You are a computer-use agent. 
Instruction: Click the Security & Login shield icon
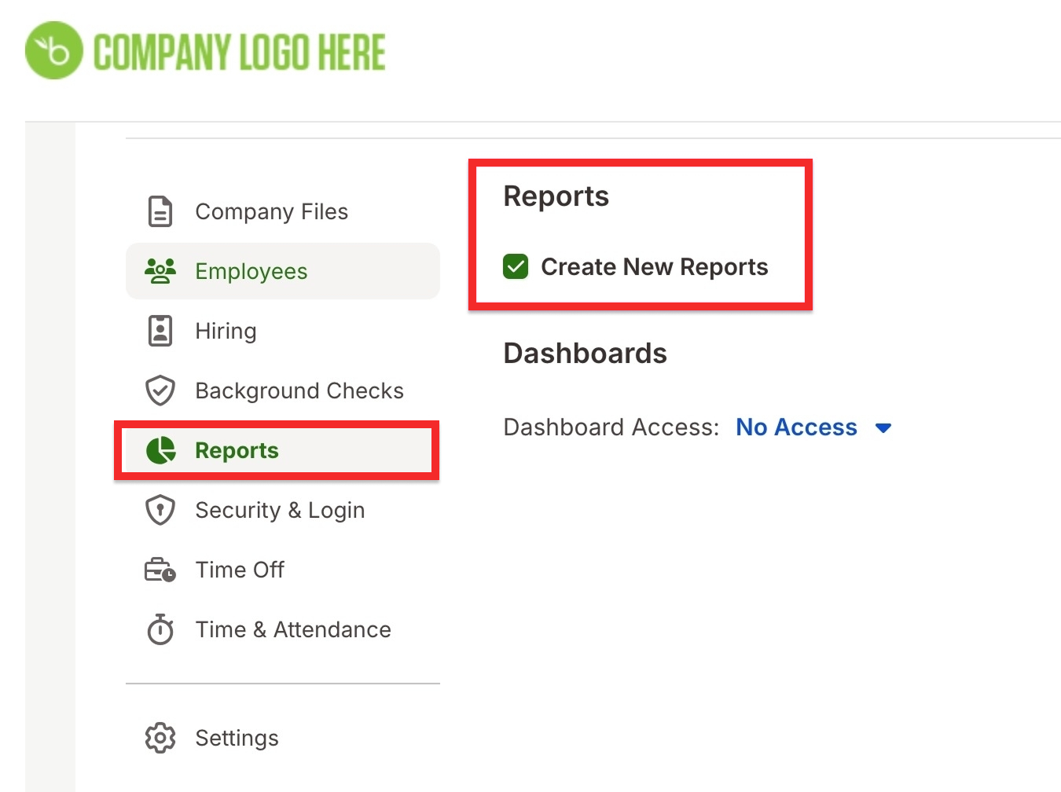(160, 510)
